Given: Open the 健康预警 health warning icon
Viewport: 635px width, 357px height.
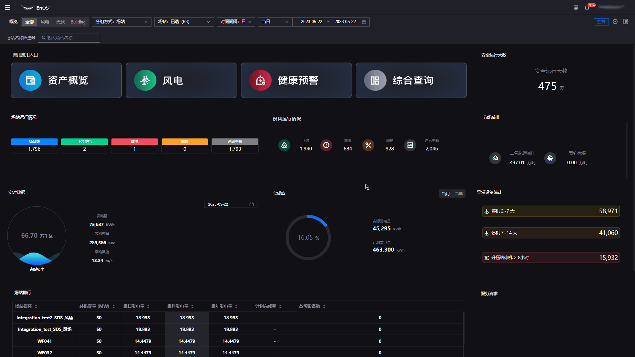Looking at the screenshot, I should 260,80.
